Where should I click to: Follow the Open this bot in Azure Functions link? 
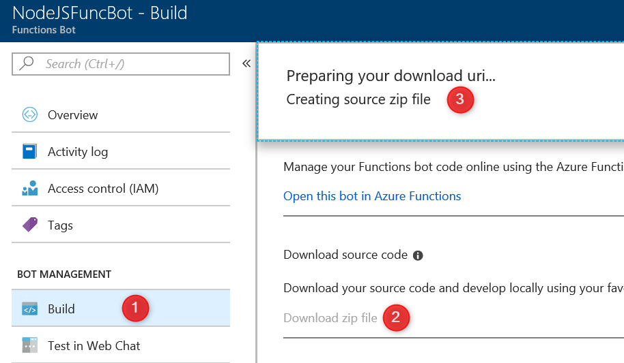coord(372,196)
